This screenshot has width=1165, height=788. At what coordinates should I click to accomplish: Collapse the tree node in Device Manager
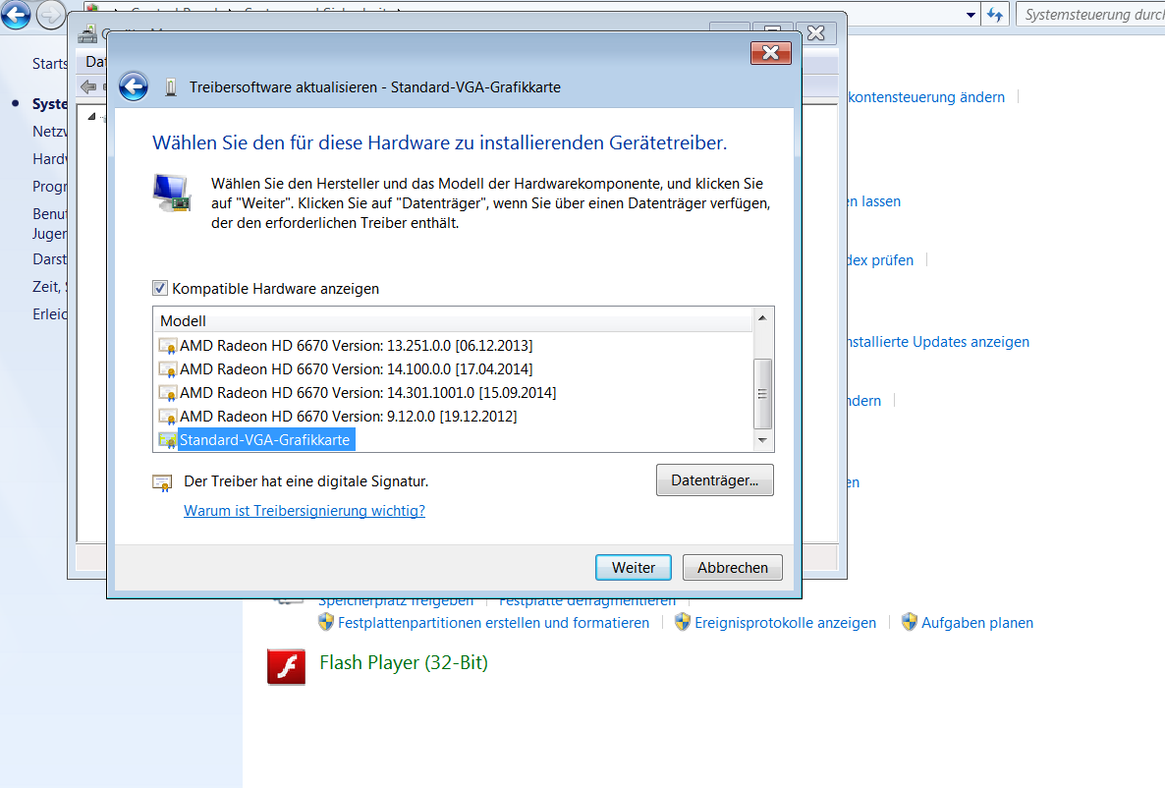92,116
